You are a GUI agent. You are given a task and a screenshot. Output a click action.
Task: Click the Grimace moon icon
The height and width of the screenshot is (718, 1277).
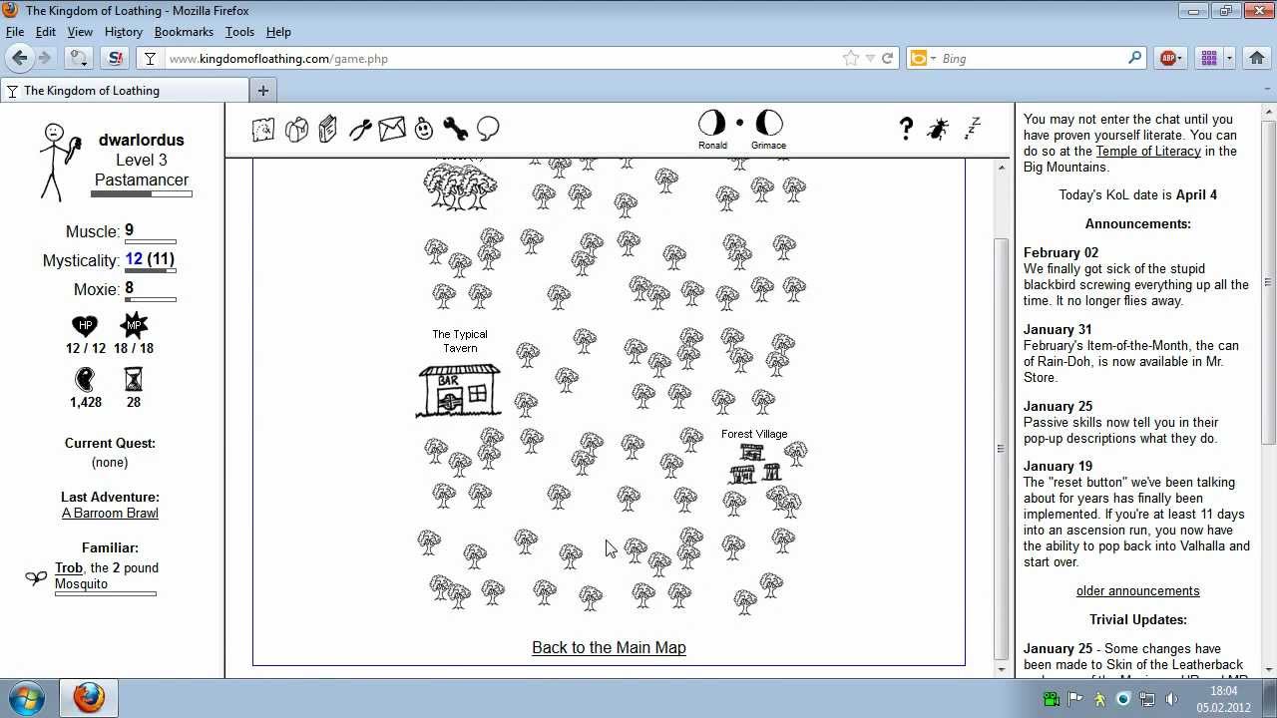point(769,123)
